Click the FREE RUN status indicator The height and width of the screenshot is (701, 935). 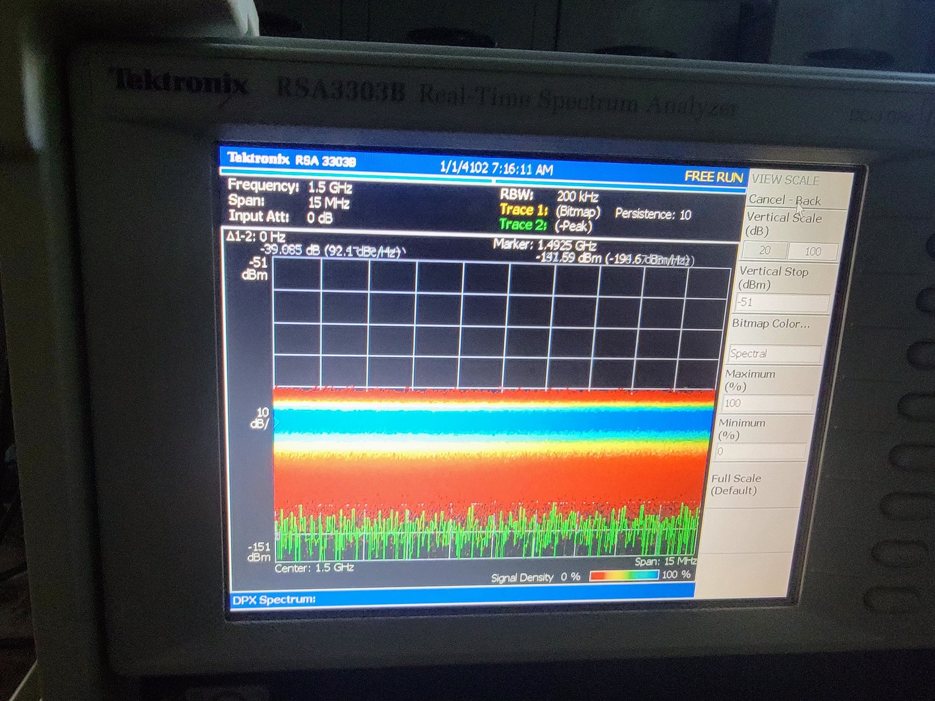coord(714,177)
